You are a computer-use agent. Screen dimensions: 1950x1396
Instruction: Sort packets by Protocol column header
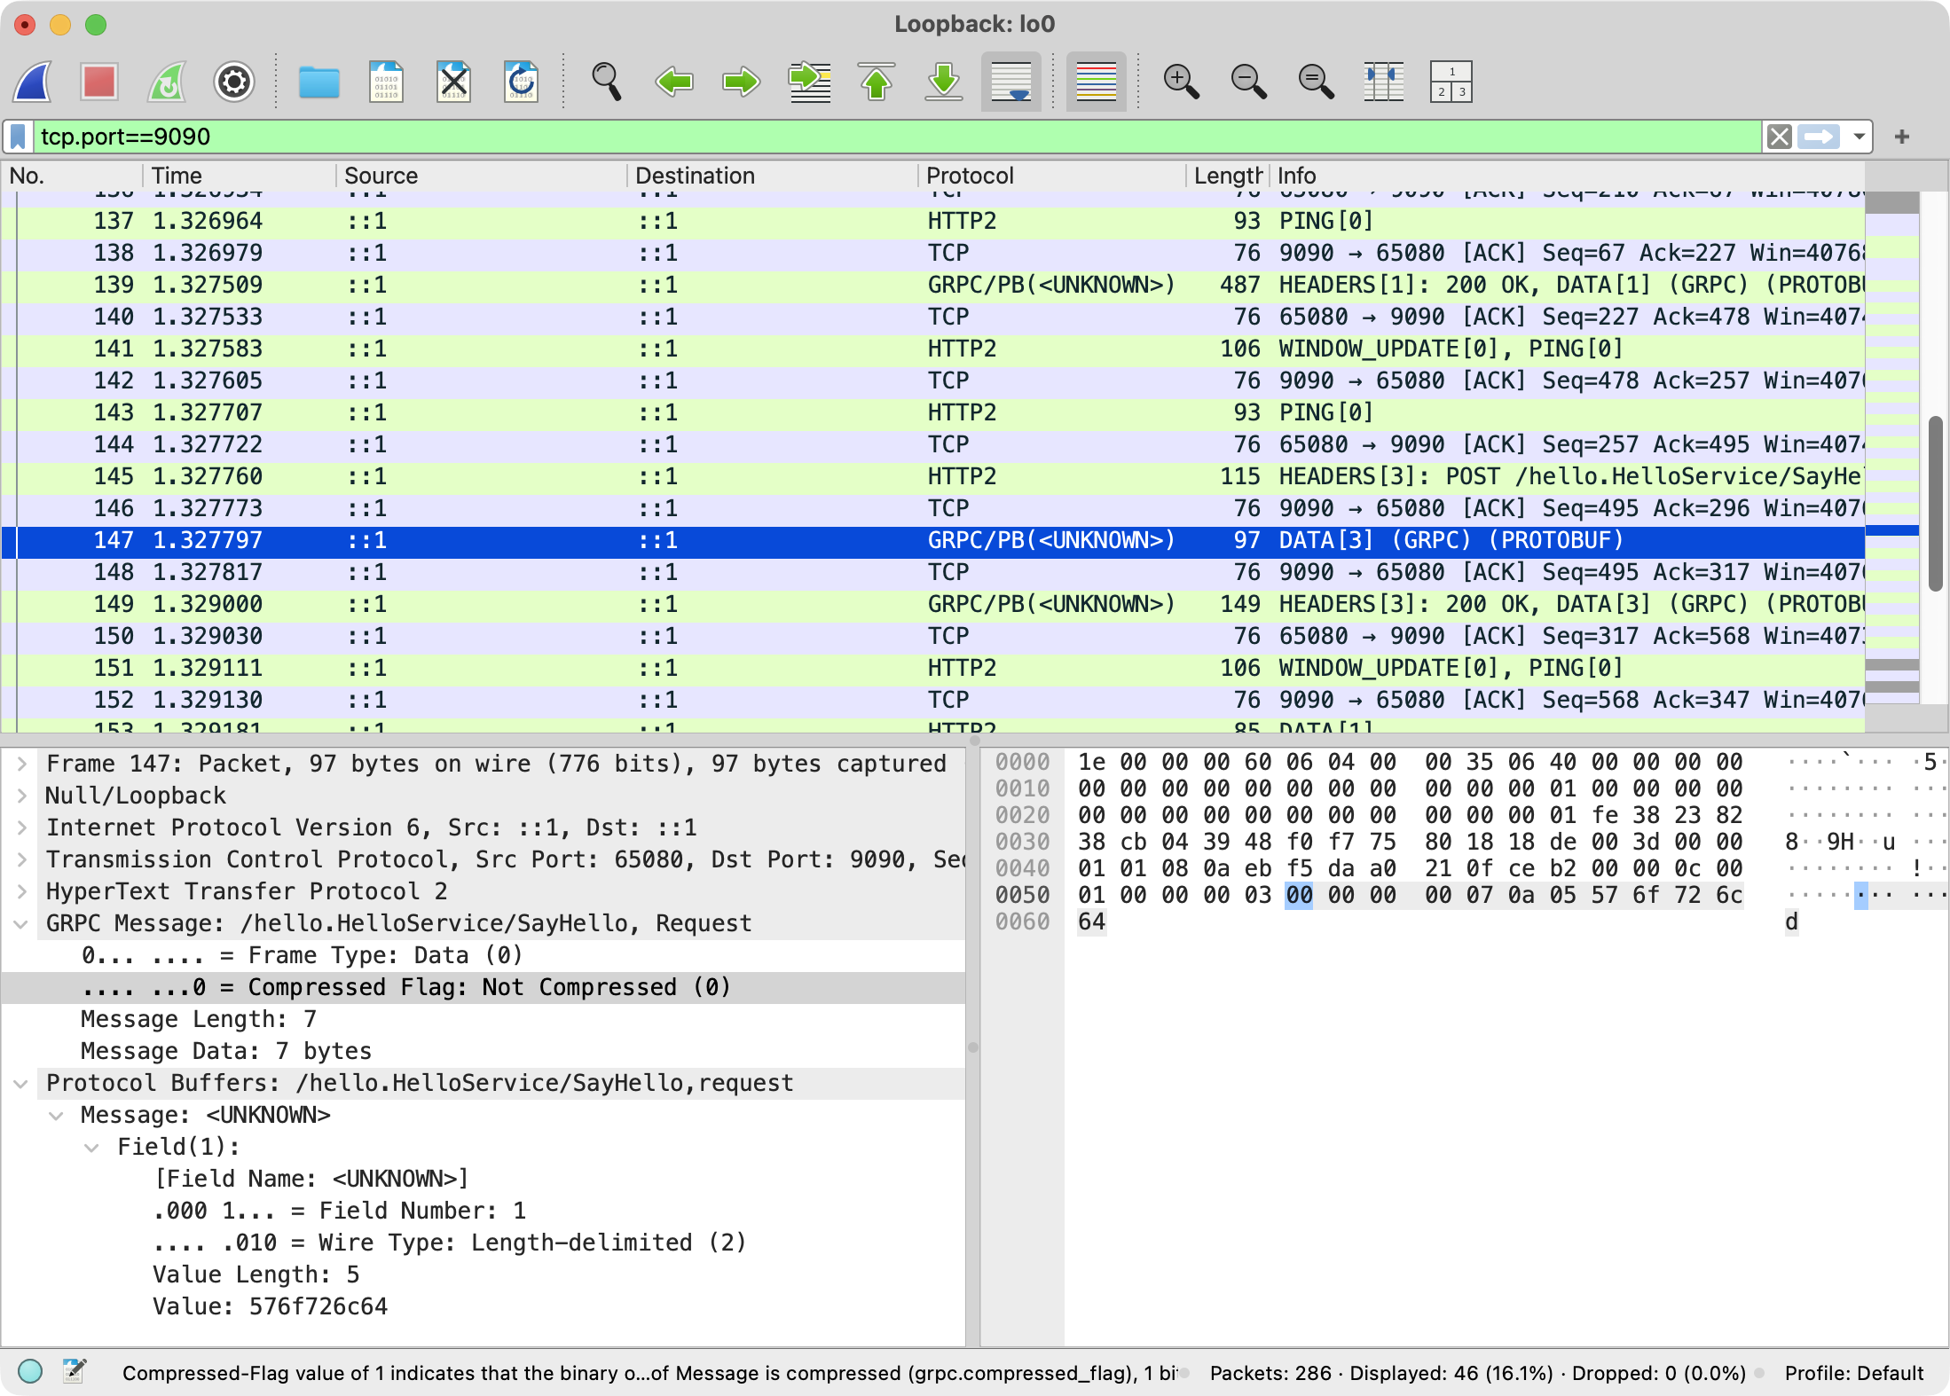(x=969, y=176)
